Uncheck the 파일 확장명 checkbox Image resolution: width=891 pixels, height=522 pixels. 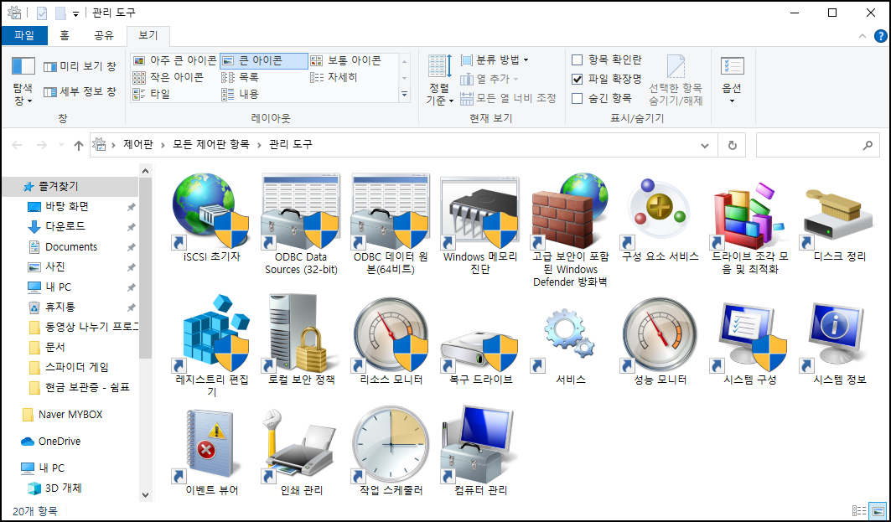(577, 79)
